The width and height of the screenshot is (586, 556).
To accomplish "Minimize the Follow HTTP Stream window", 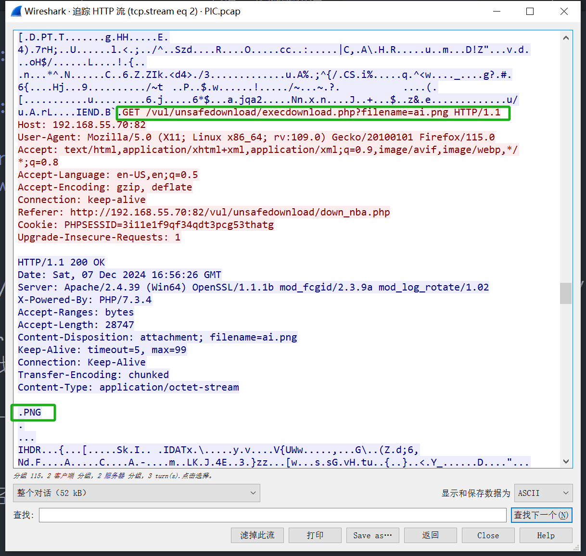I will [x=497, y=12].
